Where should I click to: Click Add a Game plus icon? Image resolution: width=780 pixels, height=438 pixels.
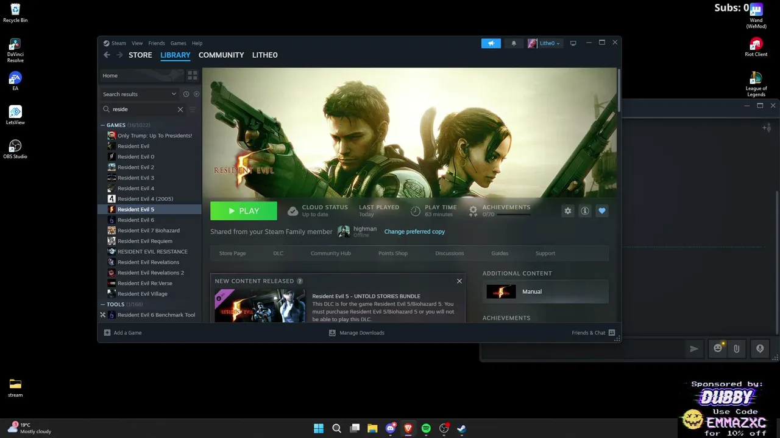point(107,333)
